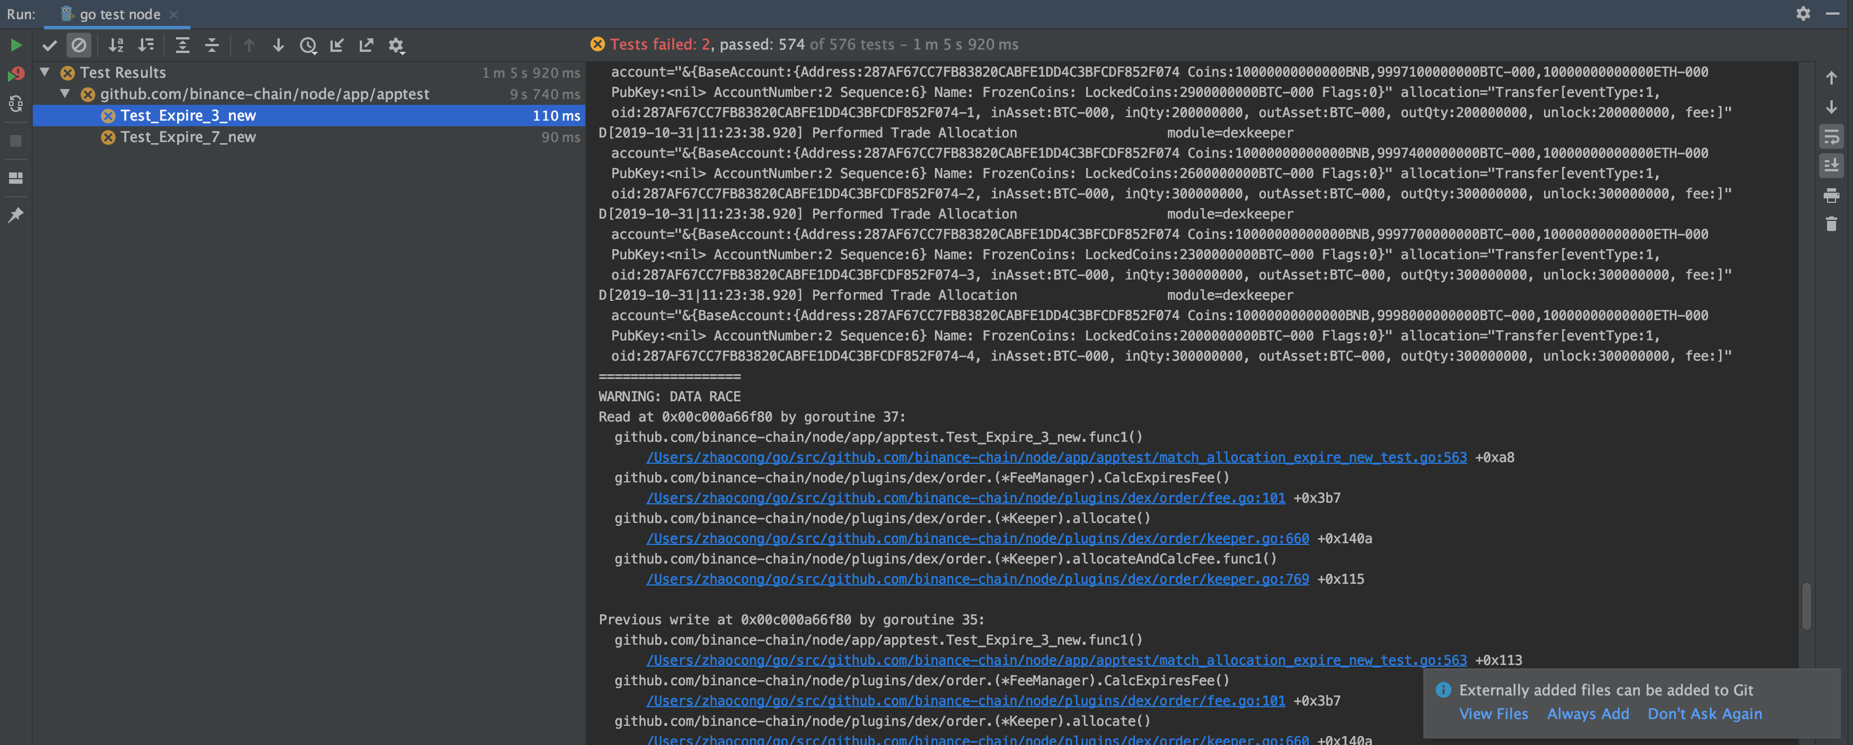This screenshot has height=745, width=1853.
Task: Select Test_Expire_7_new in tree
Action: click(x=188, y=136)
